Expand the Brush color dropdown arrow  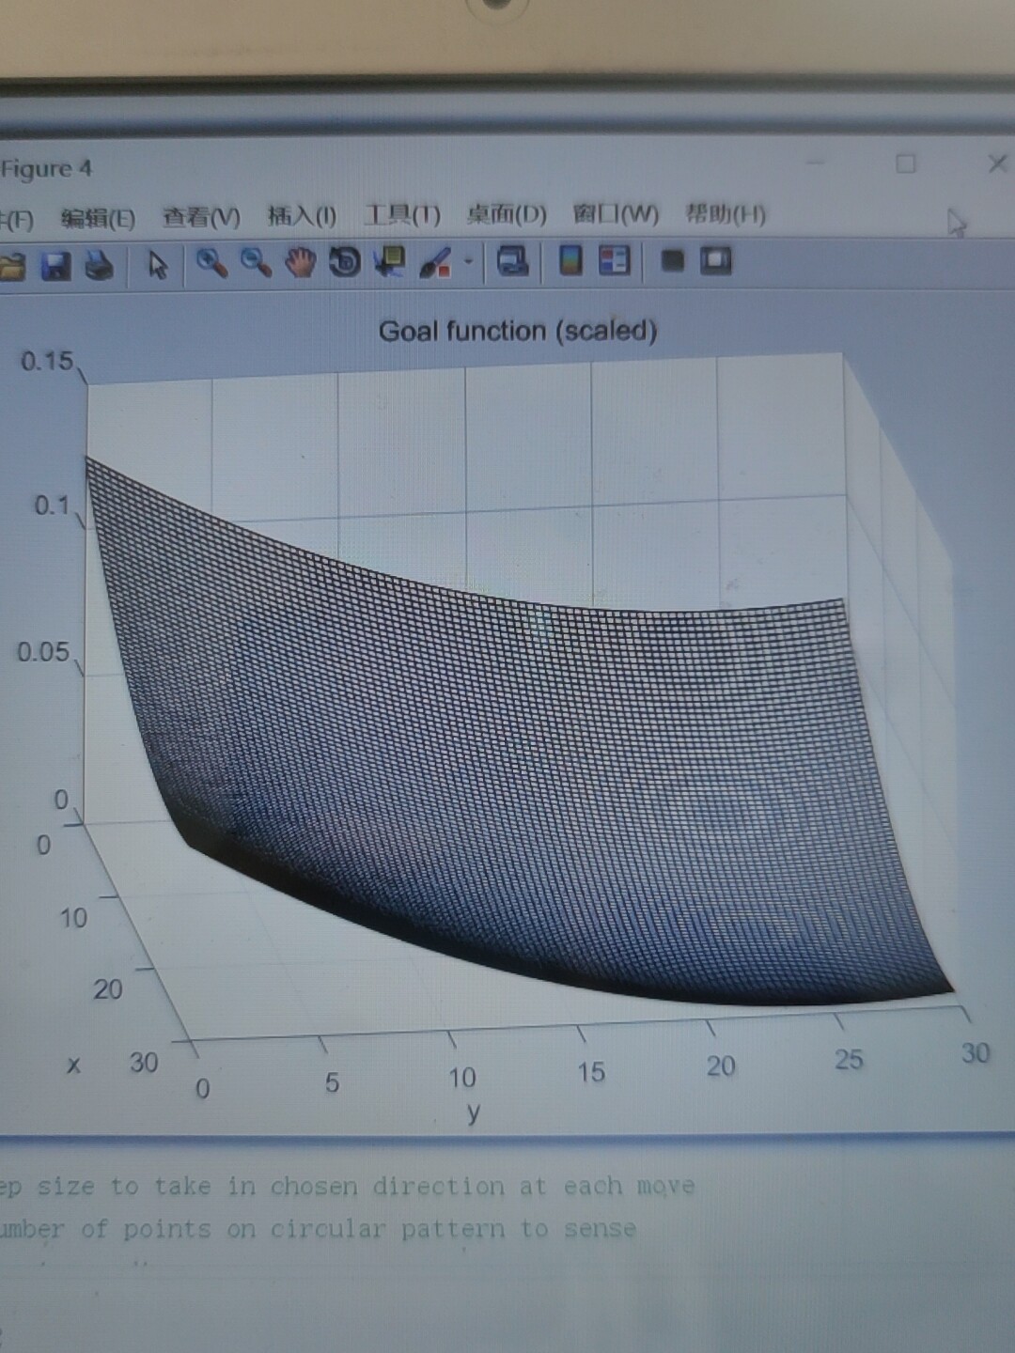click(467, 262)
